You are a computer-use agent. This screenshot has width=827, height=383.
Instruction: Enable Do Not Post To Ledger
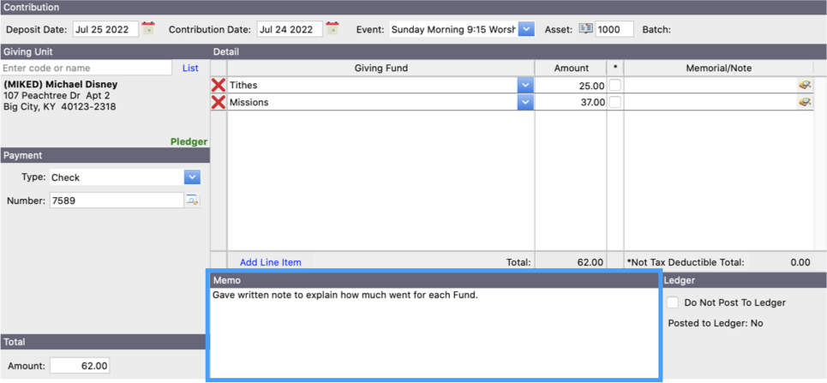click(674, 302)
